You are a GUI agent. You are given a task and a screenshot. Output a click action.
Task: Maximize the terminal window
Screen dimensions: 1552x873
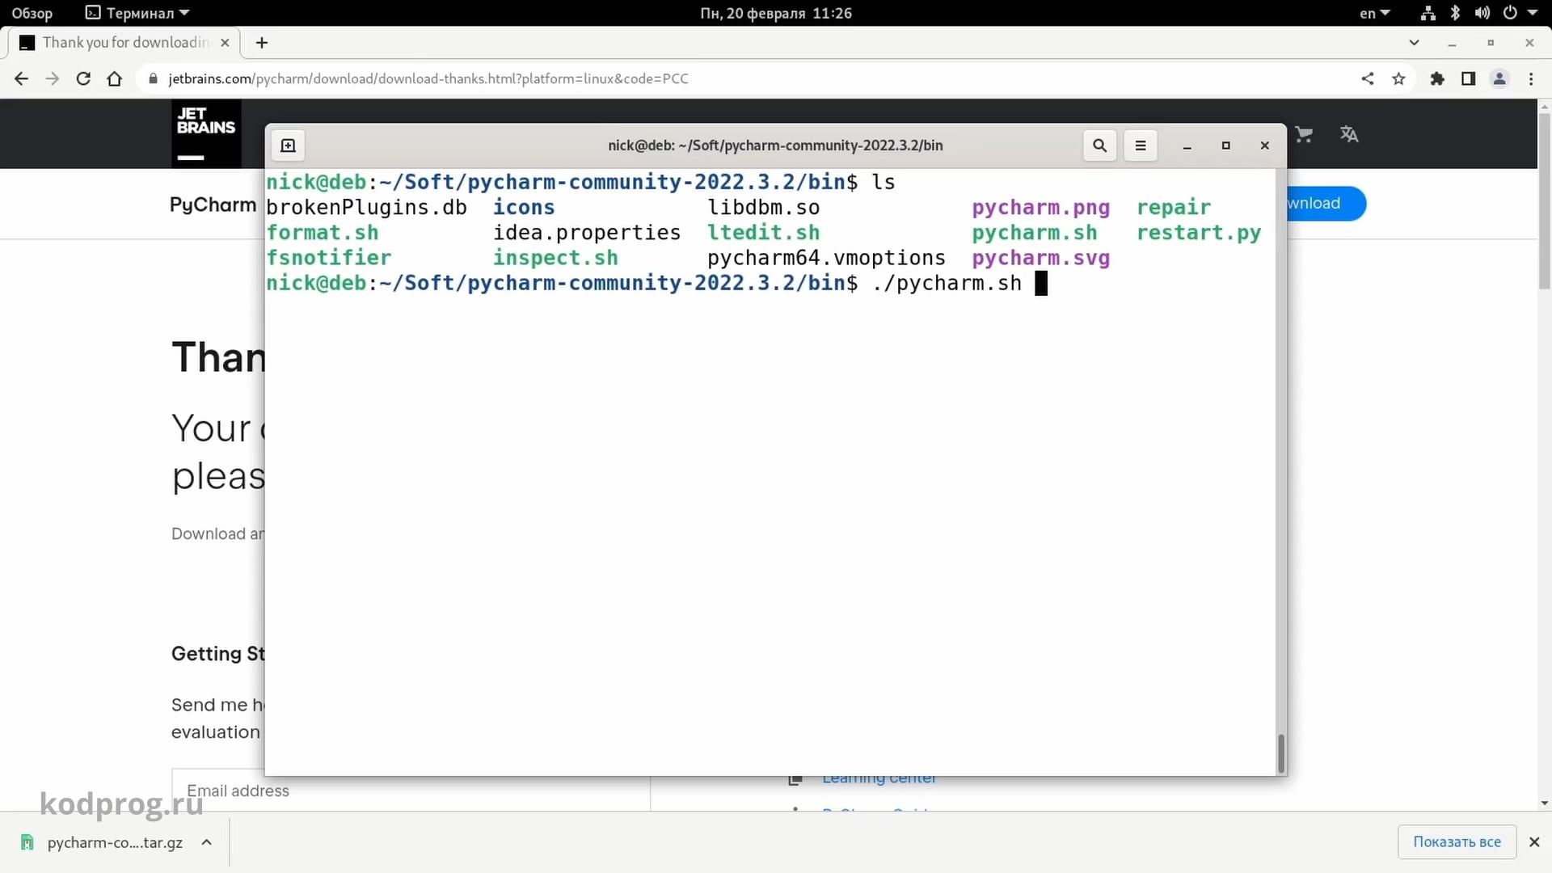(1225, 145)
